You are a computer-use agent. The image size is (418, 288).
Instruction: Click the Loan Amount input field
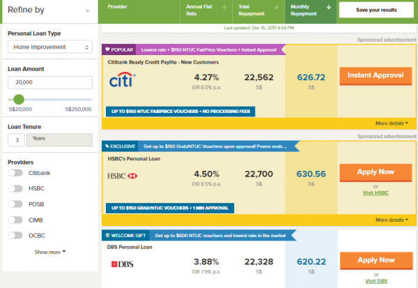50,82
